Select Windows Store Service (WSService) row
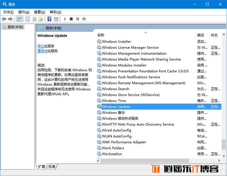Viewport: 227px width, 176px height. point(159,95)
